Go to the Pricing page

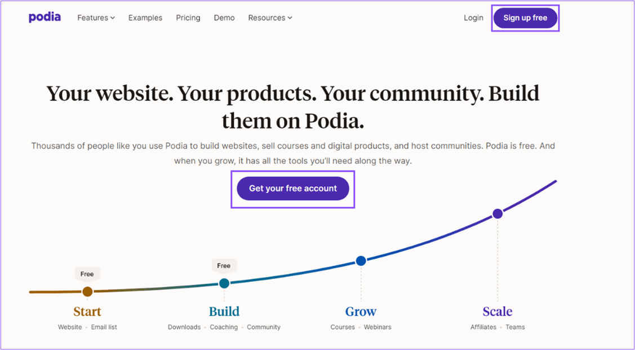coord(188,18)
